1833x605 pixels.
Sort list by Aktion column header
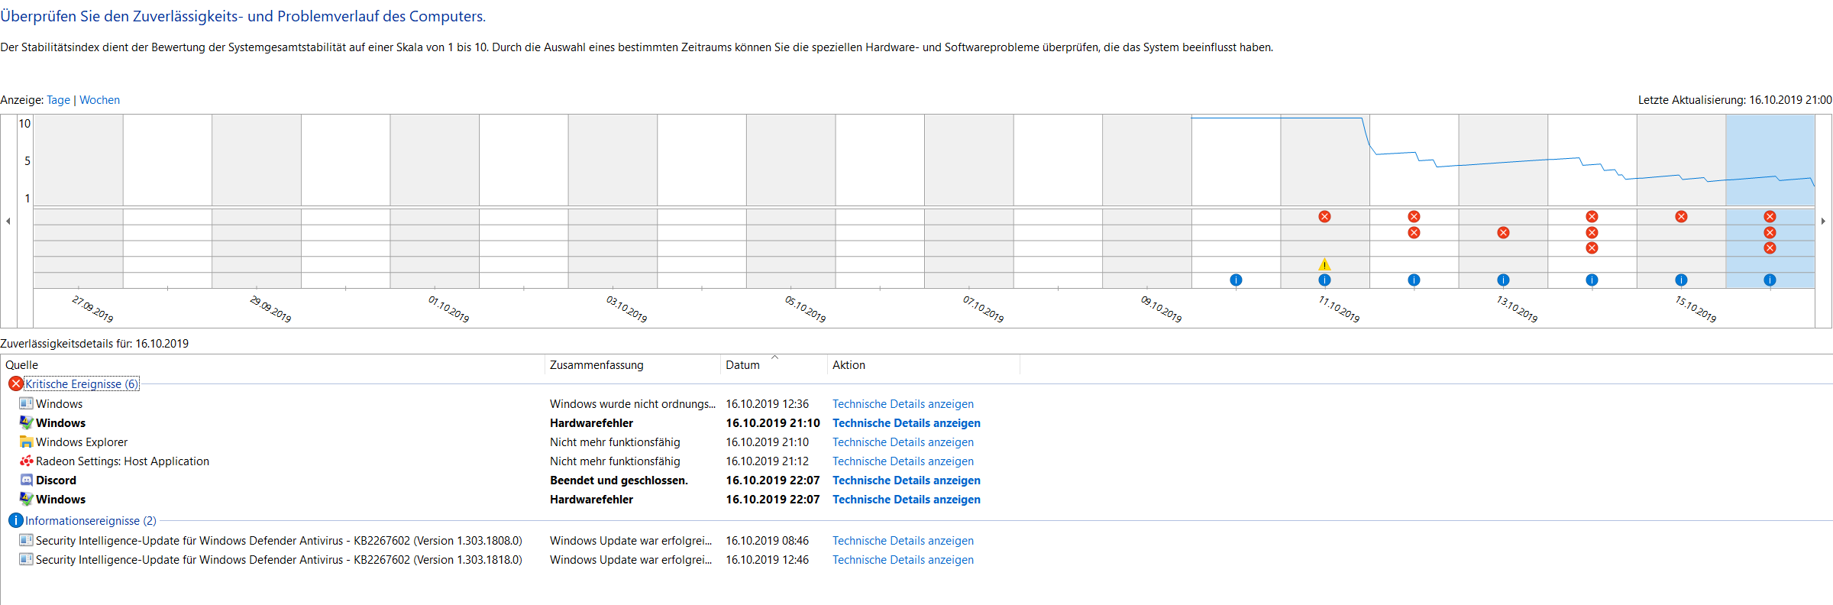coord(923,365)
